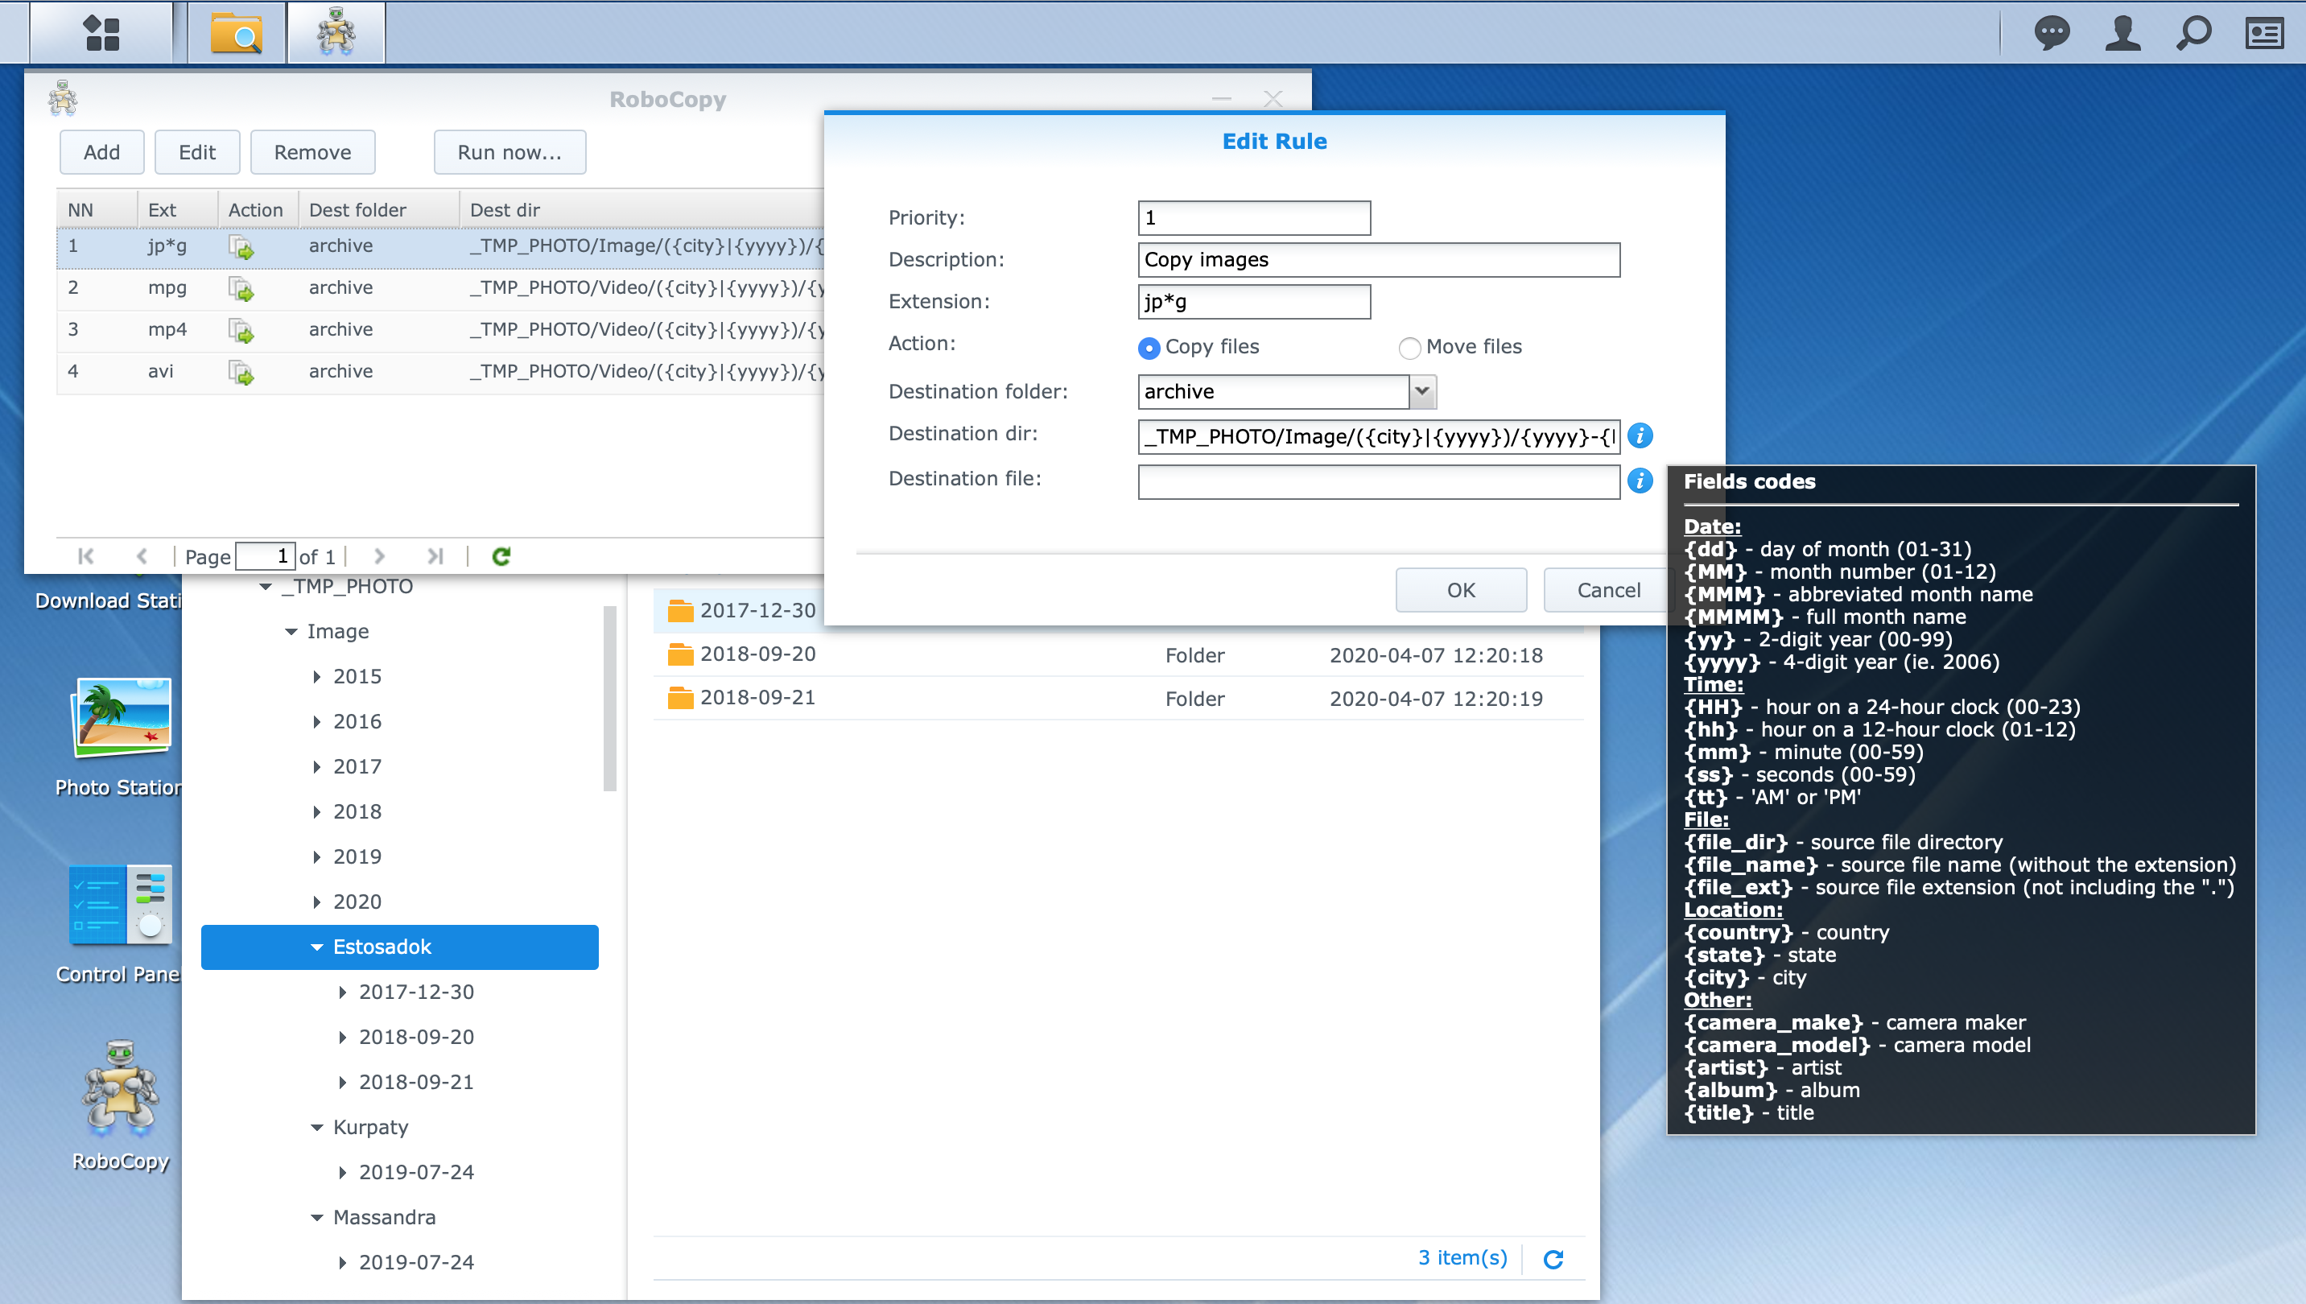
Task: Sort rules by Dest dir column header
Action: [x=642, y=209]
